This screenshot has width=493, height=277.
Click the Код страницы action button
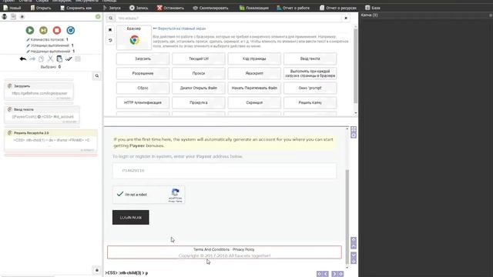coord(254,58)
